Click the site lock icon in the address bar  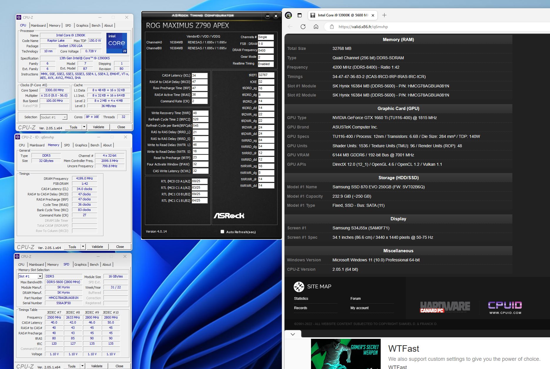click(332, 27)
